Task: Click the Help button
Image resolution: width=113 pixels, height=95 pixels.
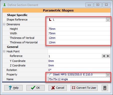Action: pyautogui.click(x=13, y=88)
